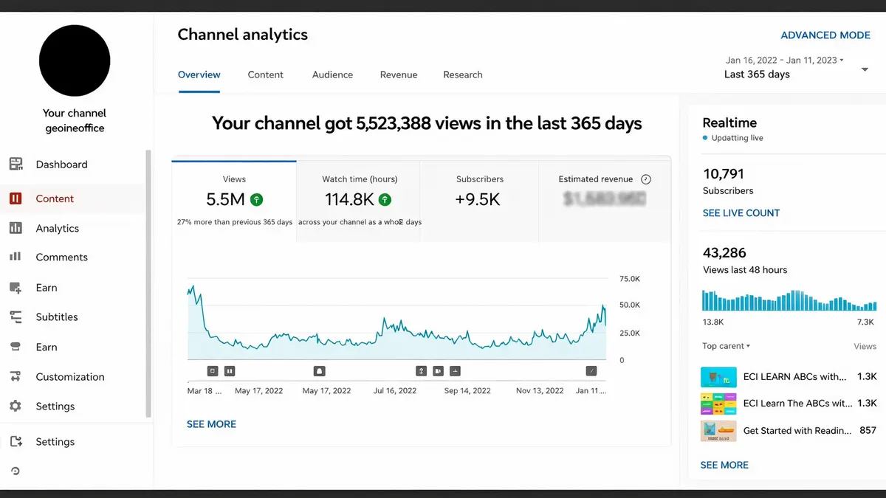Click the chart marker above Jul 16, 2022 label
The image size is (886, 498).
422,371
